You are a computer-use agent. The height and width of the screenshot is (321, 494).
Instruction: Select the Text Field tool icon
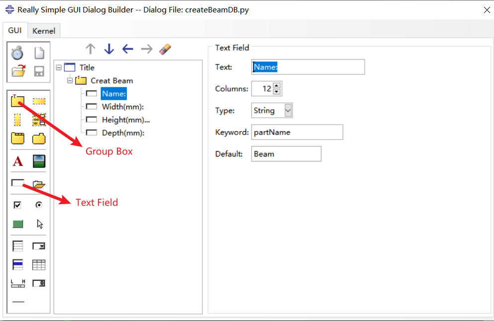[x=17, y=183]
